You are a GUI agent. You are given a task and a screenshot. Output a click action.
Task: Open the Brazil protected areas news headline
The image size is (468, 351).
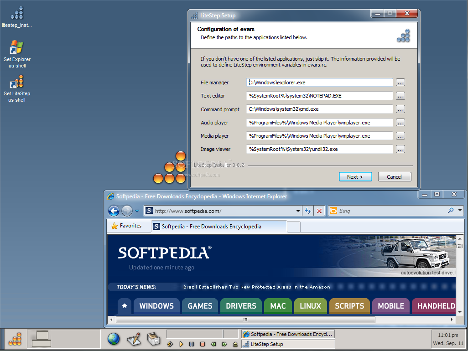pos(257,287)
